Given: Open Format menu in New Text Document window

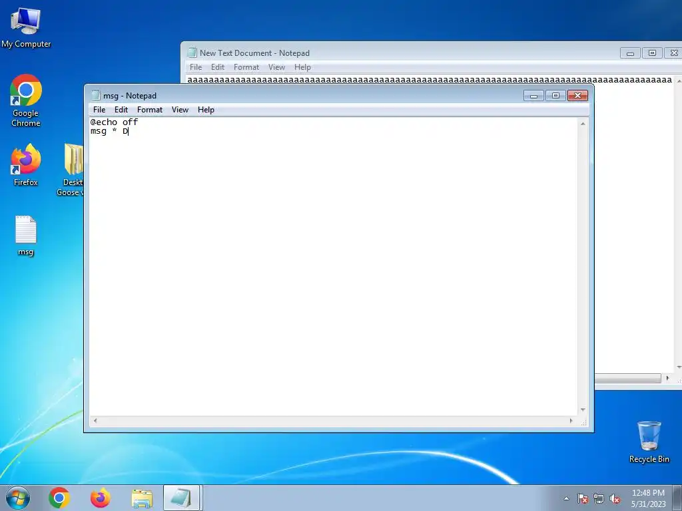Looking at the screenshot, I should tap(246, 67).
